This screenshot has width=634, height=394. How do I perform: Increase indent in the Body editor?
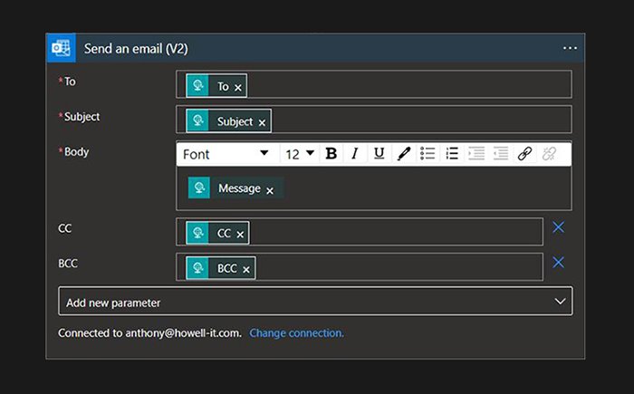pos(500,154)
